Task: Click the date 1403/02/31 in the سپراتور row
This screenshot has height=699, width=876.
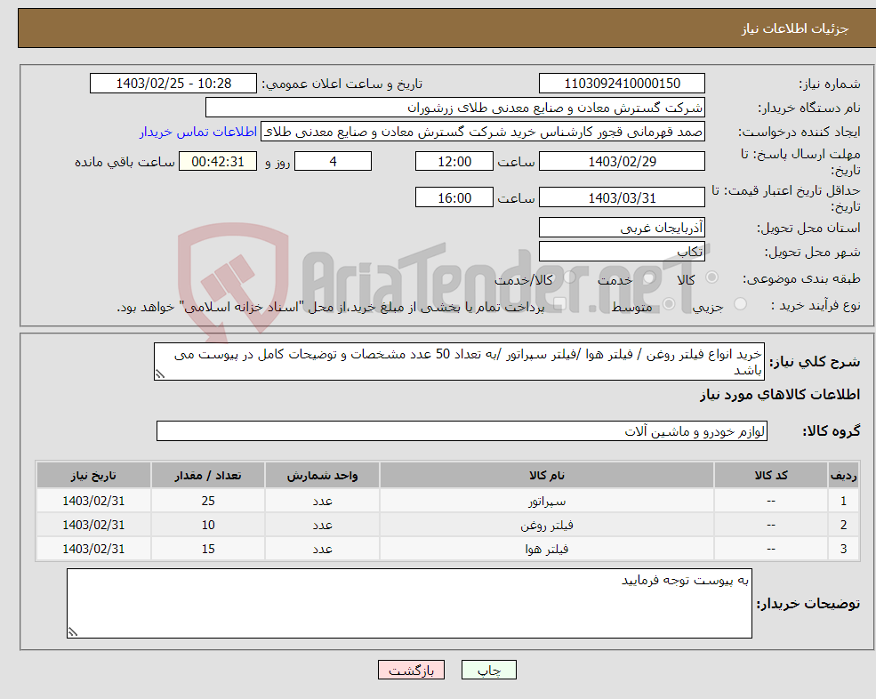Action: pyautogui.click(x=93, y=501)
